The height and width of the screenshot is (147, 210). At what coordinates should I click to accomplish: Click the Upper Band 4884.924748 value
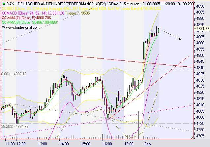(99, 9)
